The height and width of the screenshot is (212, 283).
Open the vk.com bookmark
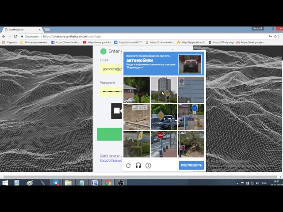click(128, 42)
